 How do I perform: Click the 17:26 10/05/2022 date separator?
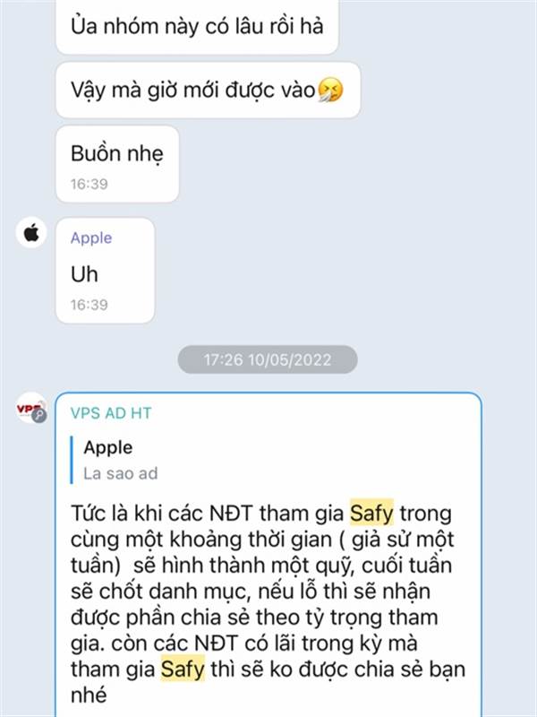coord(268,360)
